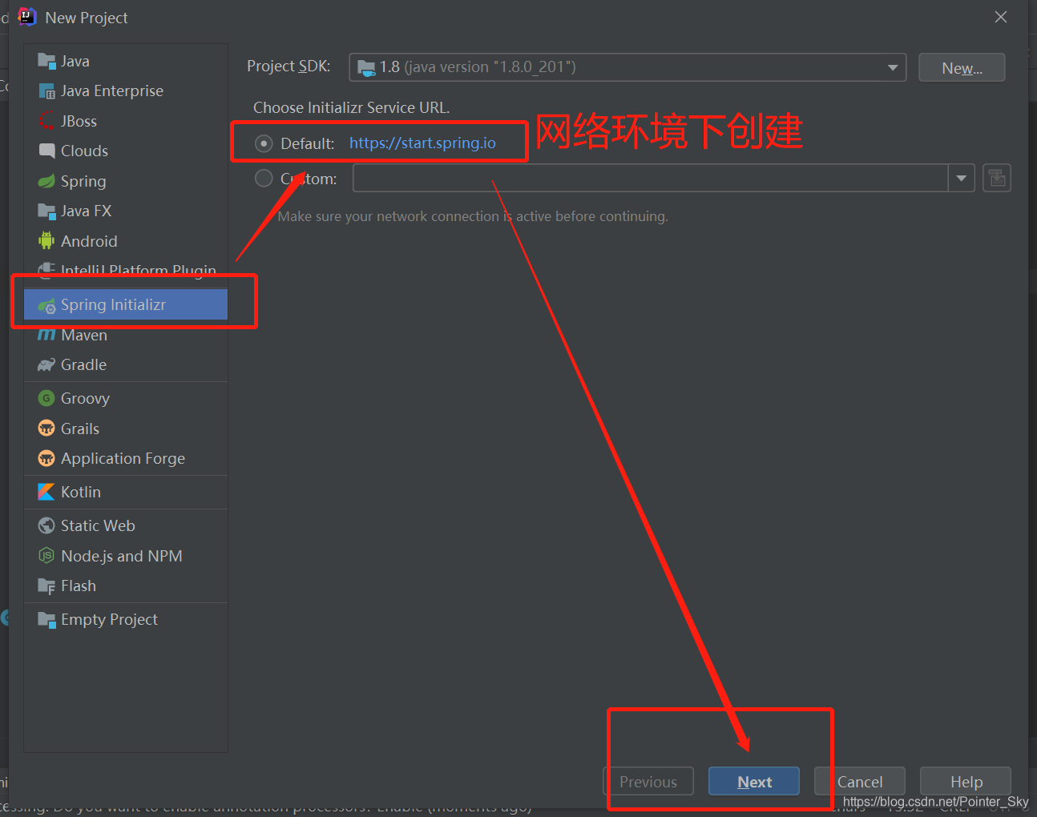Image resolution: width=1037 pixels, height=817 pixels.
Task: Select the Empty Project text label
Action: click(x=109, y=619)
